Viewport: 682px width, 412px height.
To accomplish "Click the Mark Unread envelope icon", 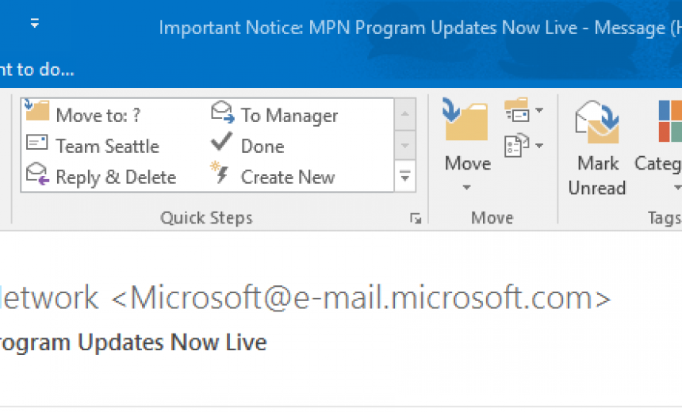I will click(597, 122).
